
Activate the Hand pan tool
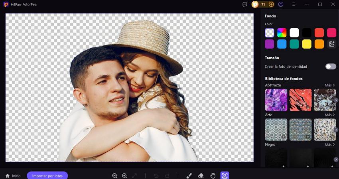point(213,175)
